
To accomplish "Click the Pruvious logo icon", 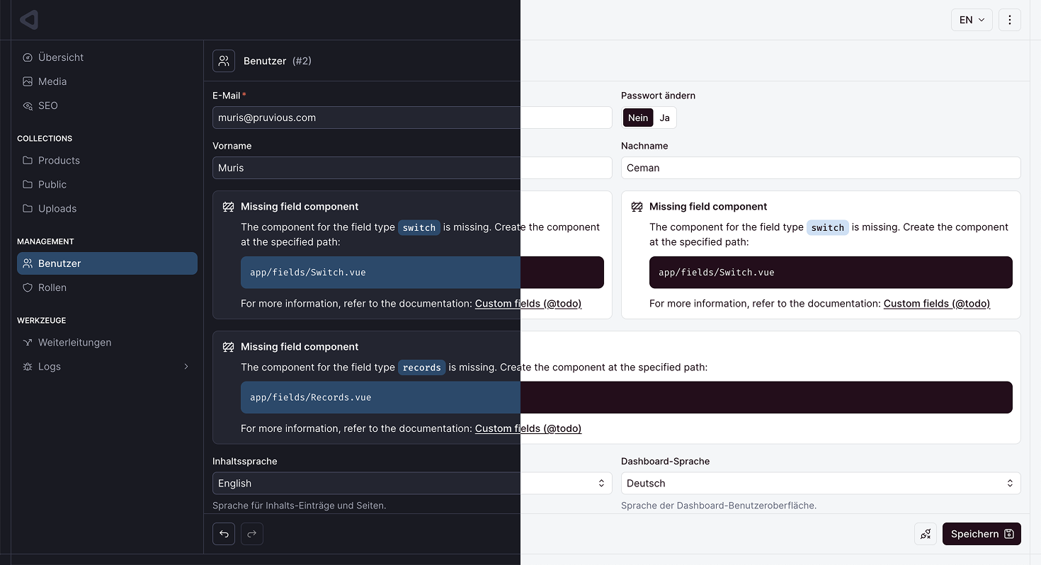I will coord(29,20).
